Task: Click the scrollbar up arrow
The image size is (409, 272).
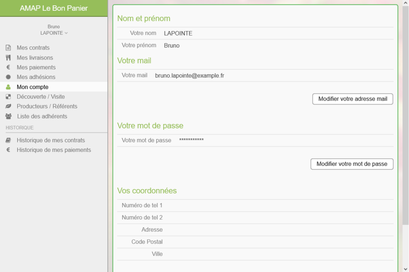Action: 405,3
